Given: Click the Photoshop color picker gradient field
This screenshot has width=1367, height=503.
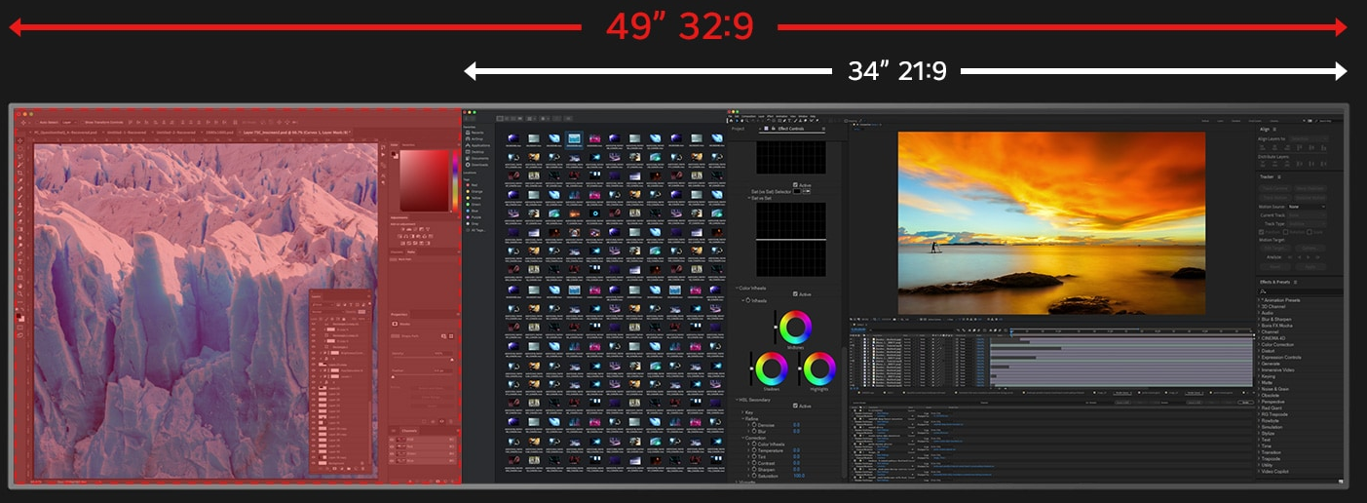Looking at the screenshot, I should click(422, 179).
